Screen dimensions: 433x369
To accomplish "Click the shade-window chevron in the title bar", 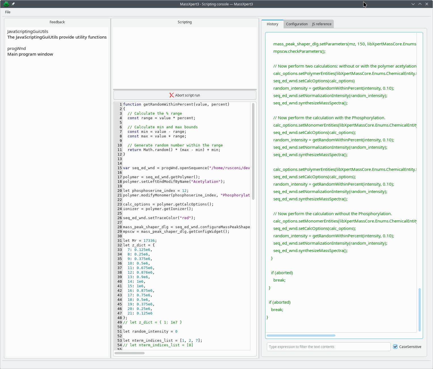I will coord(413,4).
